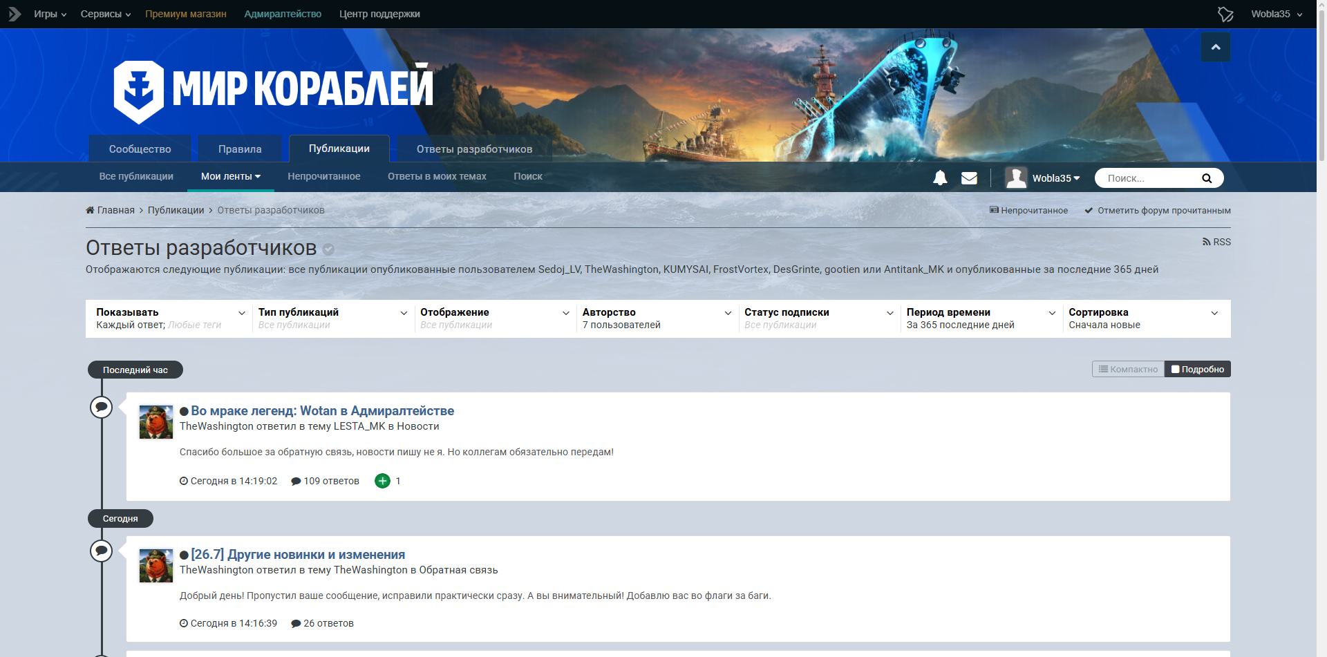Select the Публикации tab
1327x657 pixels.
(339, 149)
